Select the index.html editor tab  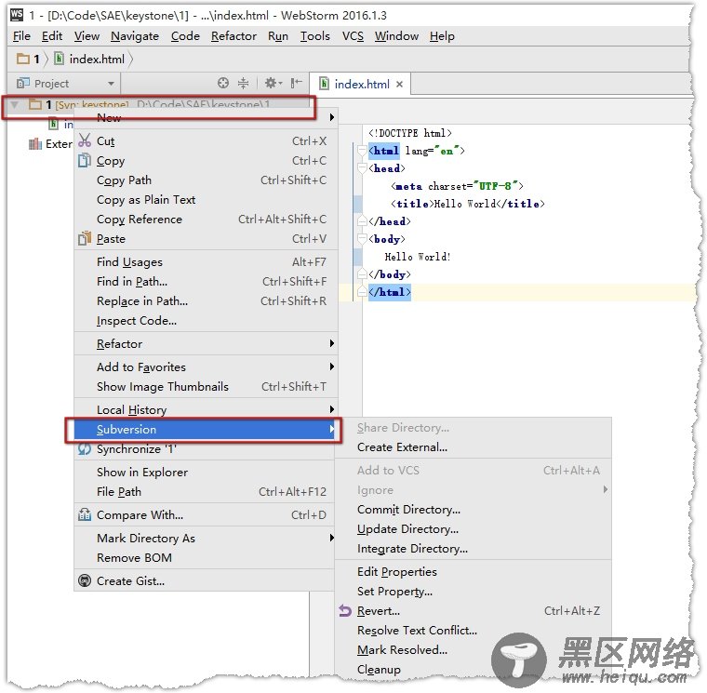click(362, 85)
